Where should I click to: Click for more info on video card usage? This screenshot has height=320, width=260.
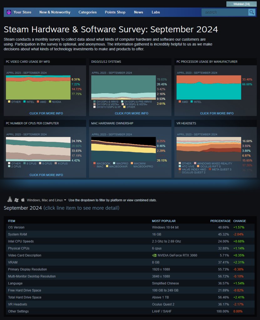point(46,113)
